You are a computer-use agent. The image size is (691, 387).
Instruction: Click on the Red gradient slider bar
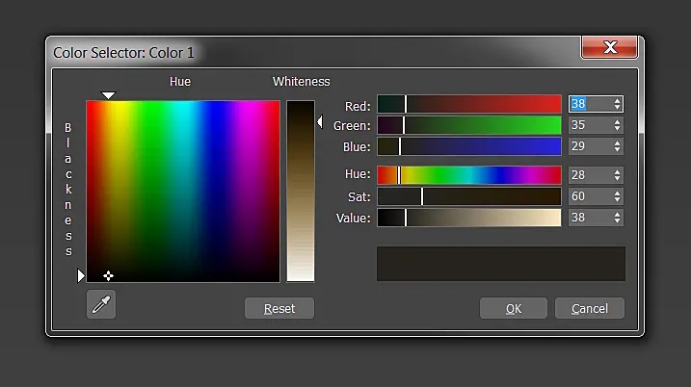[x=469, y=104]
